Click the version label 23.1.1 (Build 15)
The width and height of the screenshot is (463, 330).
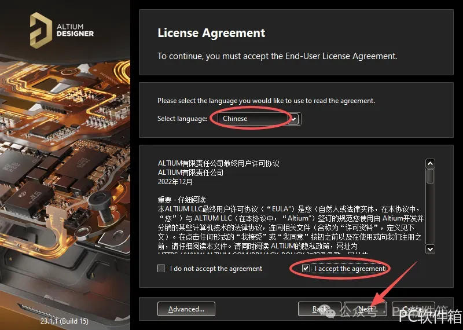[x=64, y=321]
